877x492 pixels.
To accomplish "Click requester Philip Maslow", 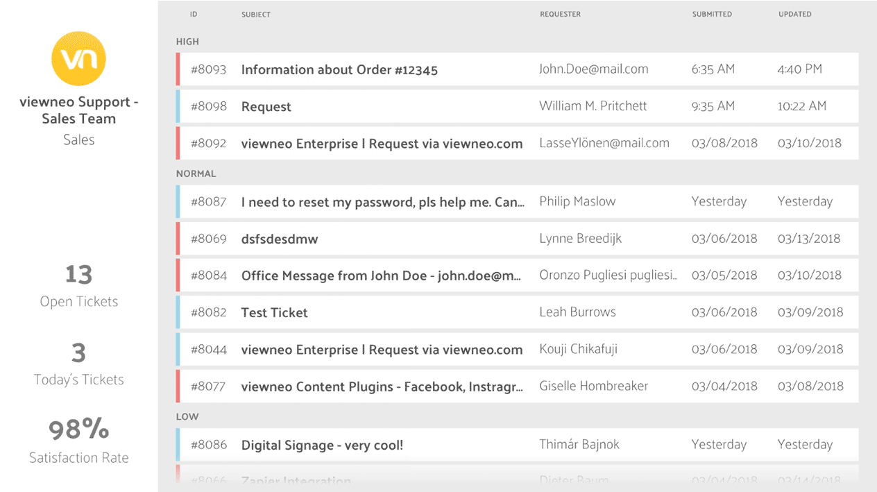I will 577,201.
